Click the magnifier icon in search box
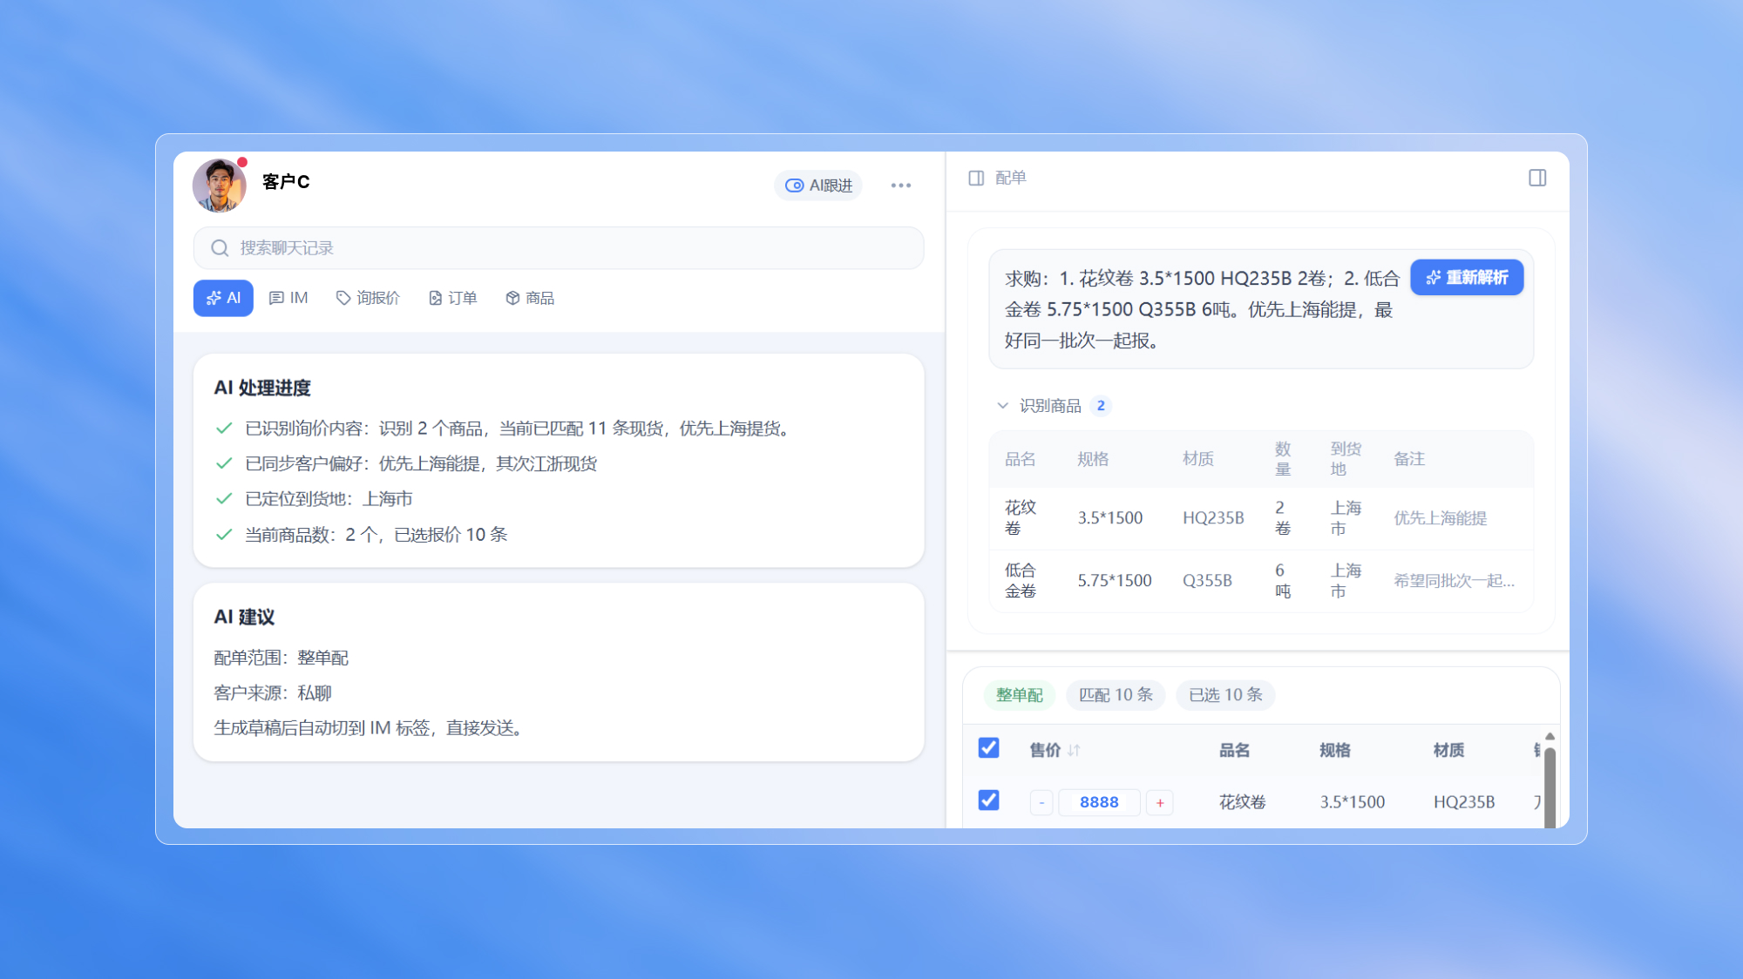Image resolution: width=1743 pixels, height=979 pixels. coord(220,248)
